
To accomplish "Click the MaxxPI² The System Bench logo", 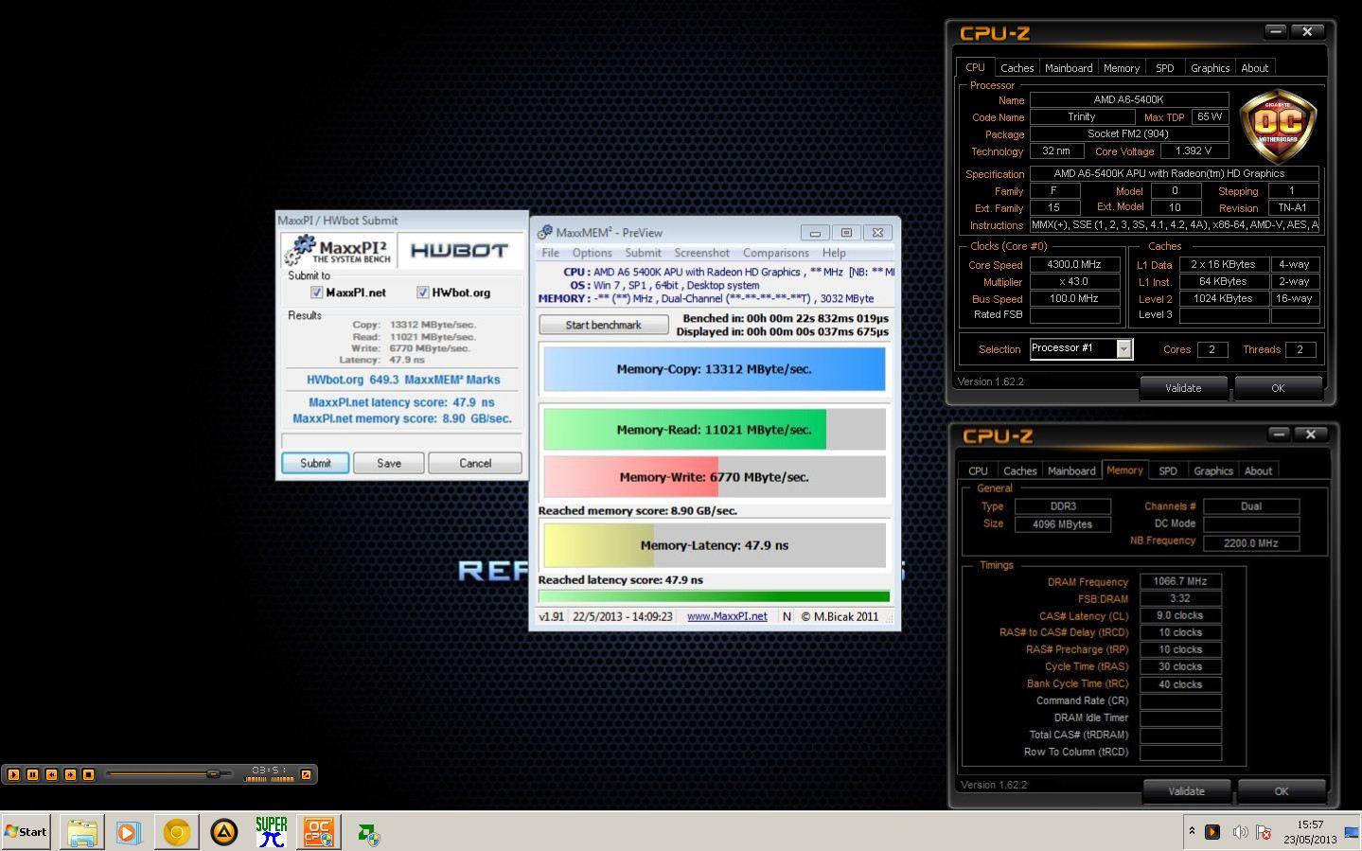I will (x=338, y=250).
